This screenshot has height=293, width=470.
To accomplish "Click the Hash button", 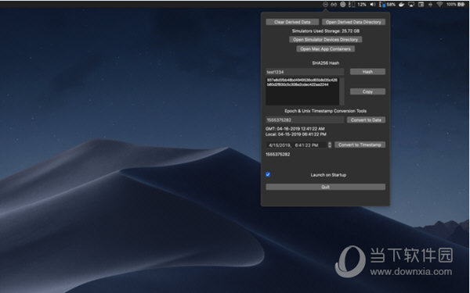I will coord(367,72).
